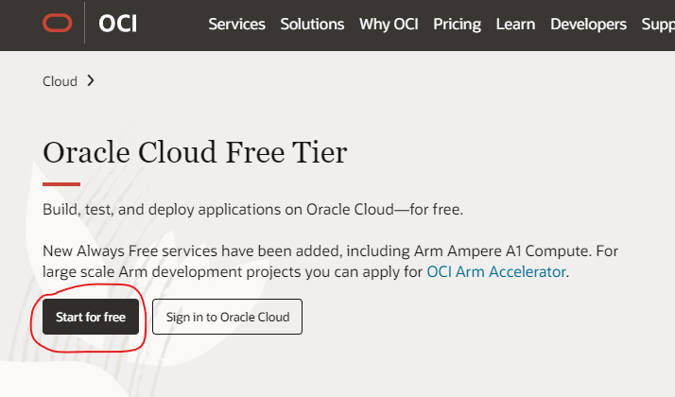Click the breadcrumb chevron after Cloud
Screen dimensions: 675x397
91,80
